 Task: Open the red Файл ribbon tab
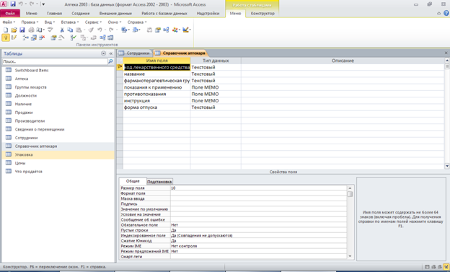pyautogui.click(x=10, y=13)
